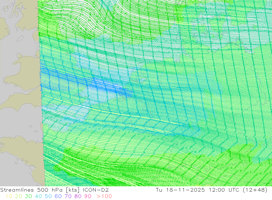Click the legend value 50

48,196
